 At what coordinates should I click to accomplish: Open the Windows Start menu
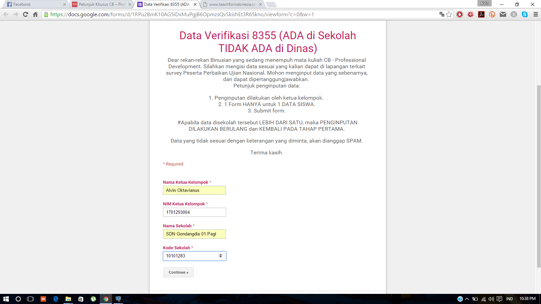(x=6, y=299)
